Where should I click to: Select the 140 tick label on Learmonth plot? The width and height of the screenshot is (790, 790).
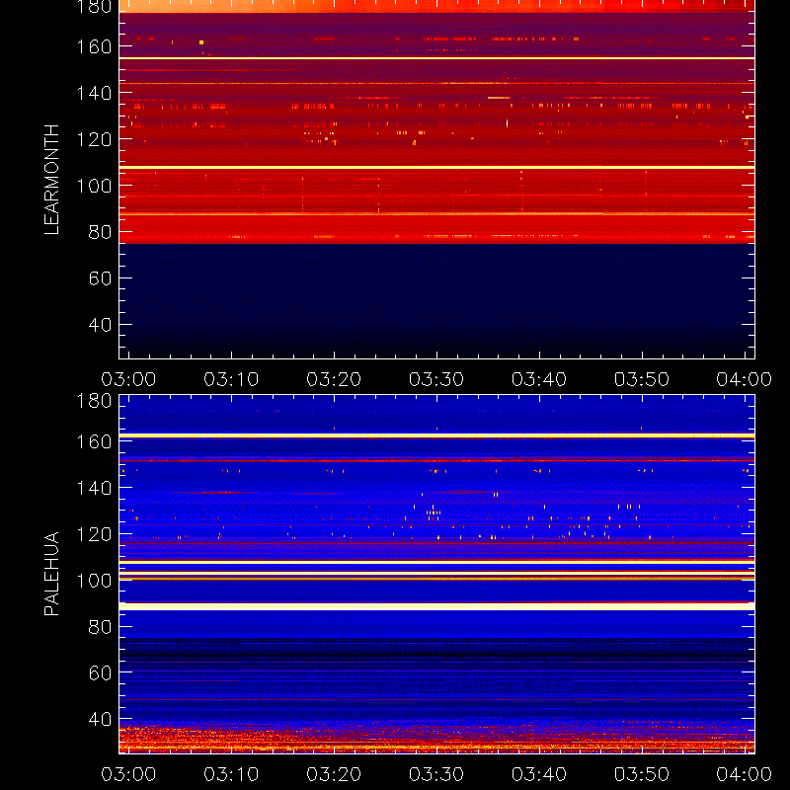94,93
